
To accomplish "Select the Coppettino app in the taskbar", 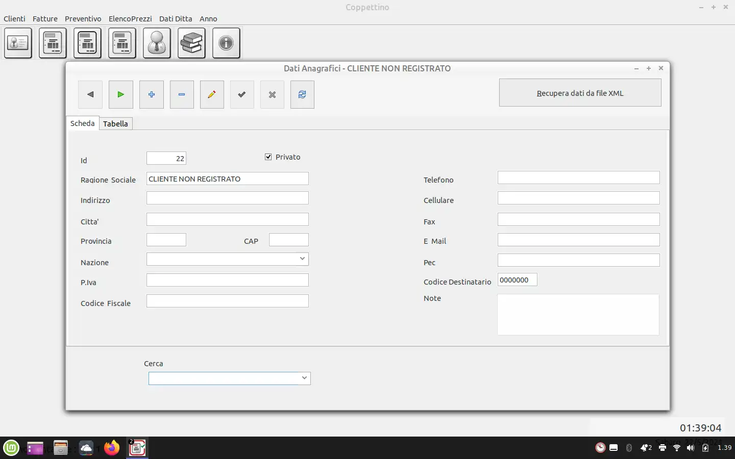I will pos(137,448).
